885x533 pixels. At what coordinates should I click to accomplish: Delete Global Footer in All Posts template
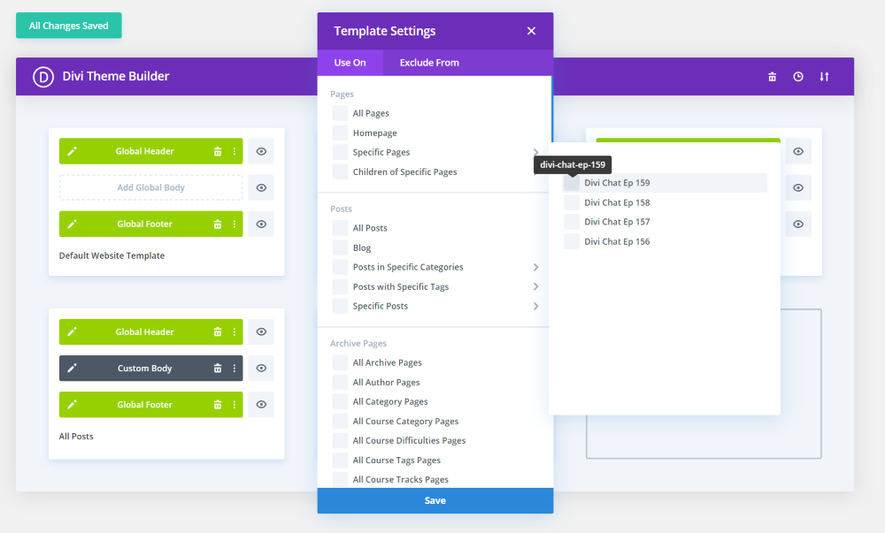pos(218,405)
